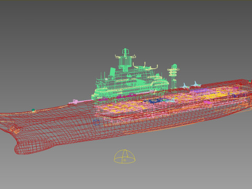Select the orange anchor detail on the bow
The image size is (252, 189).
[14, 130]
